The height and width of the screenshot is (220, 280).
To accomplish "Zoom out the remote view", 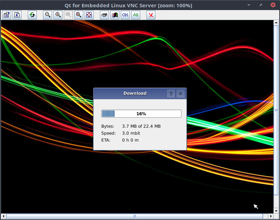I will click(x=48, y=15).
